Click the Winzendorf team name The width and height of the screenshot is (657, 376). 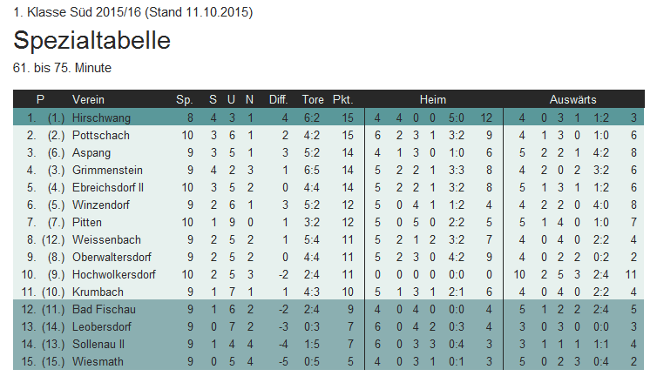(100, 205)
